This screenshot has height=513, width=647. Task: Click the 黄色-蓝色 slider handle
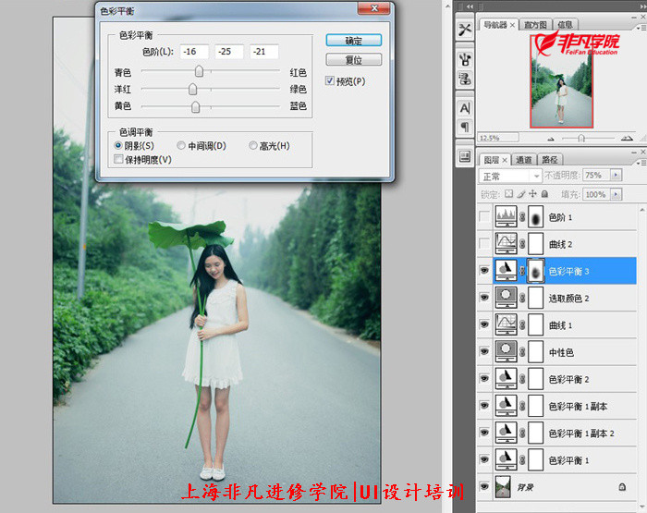coord(196,106)
